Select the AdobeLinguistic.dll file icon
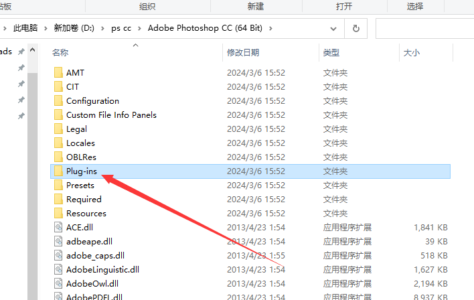Image resolution: width=474 pixels, height=300 pixels. click(x=58, y=269)
